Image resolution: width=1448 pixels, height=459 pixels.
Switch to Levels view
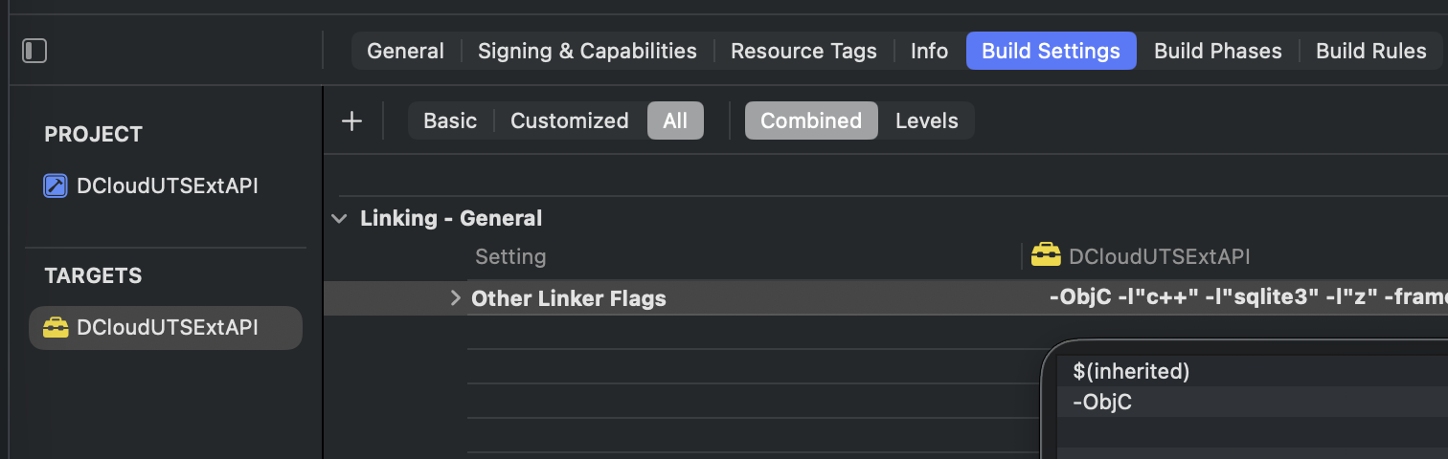pyautogui.click(x=927, y=121)
